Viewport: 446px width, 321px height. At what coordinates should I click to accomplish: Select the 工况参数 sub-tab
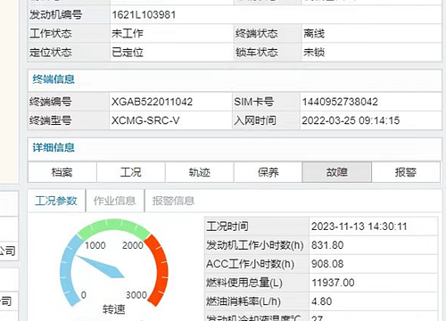click(56, 201)
